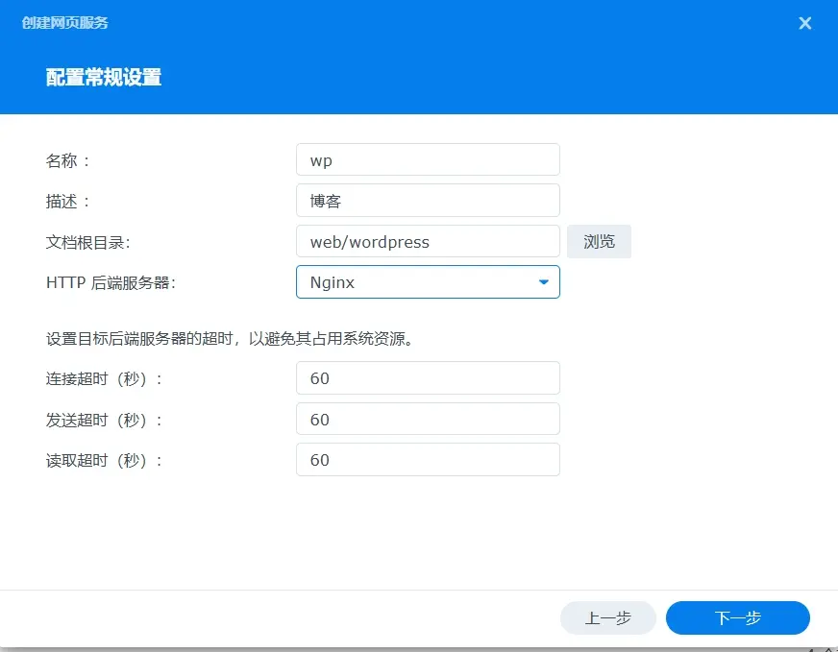
Task: Click the 描述 label
Action: click(x=68, y=202)
